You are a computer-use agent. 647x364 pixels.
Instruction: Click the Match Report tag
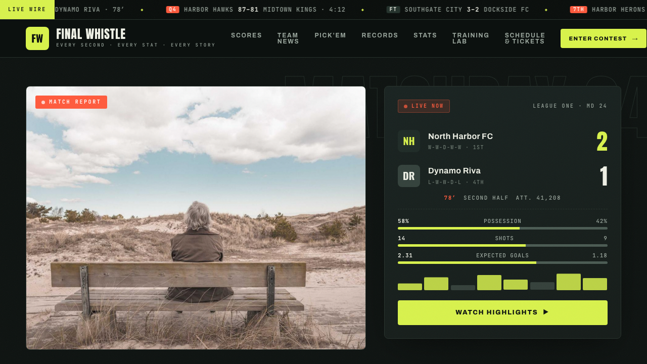tap(71, 102)
